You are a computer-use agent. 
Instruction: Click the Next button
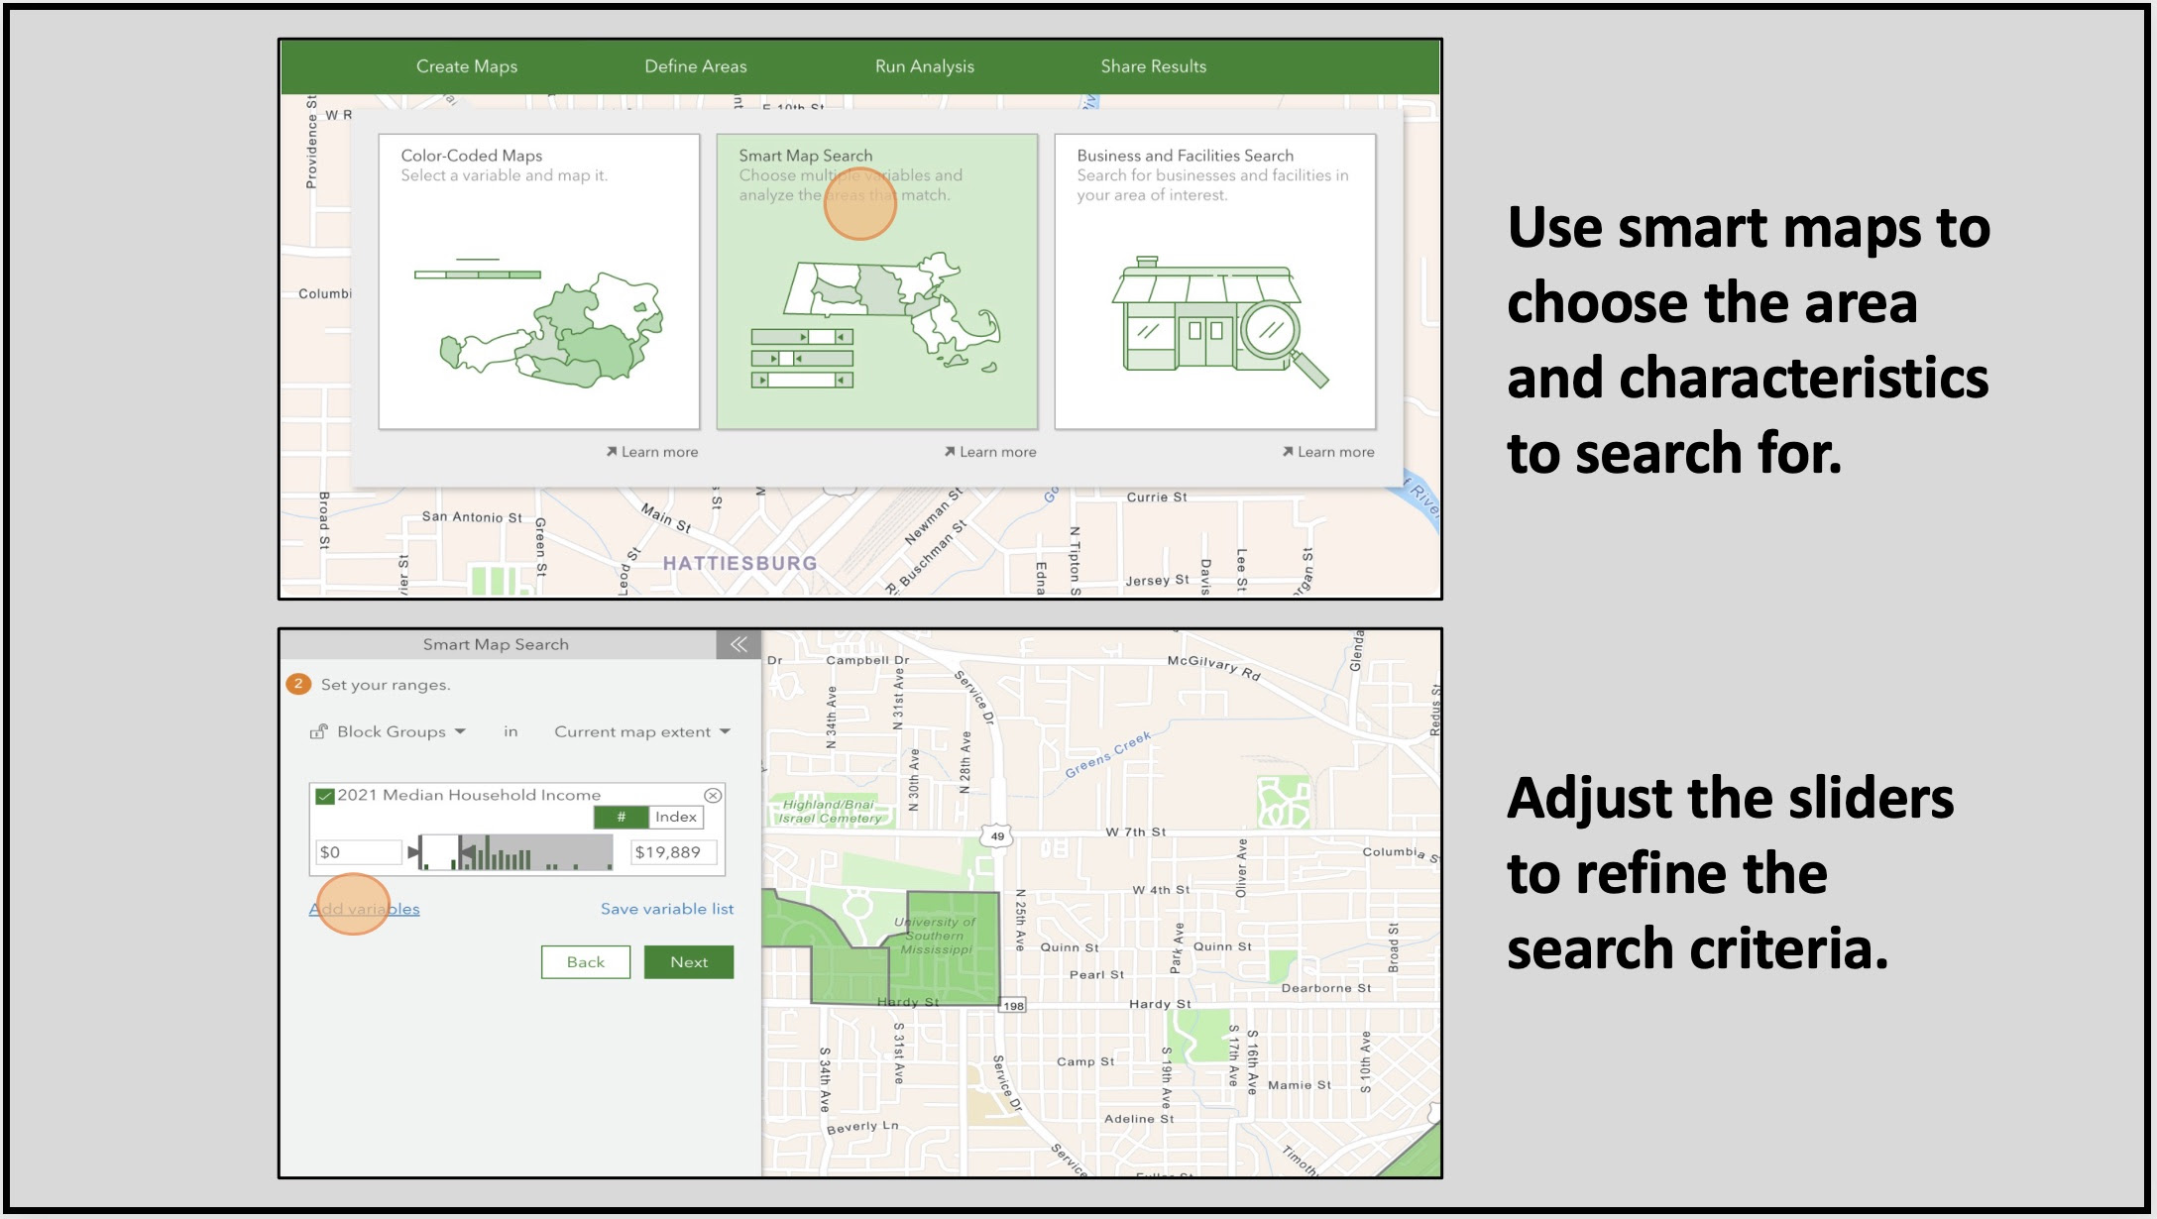pos(688,962)
